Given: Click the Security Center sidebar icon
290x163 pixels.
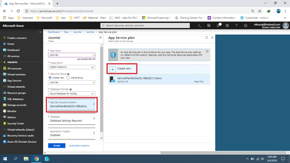Looking at the screenshot, I should [4, 124].
